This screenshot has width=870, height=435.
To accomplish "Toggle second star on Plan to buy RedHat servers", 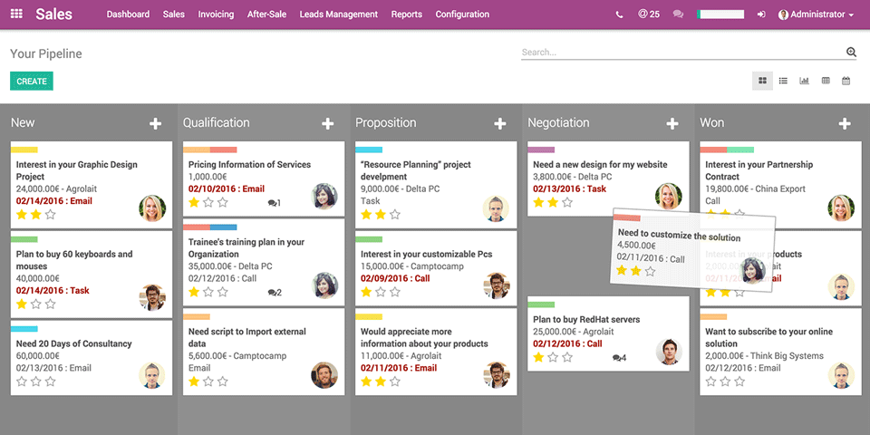I will pos(553,357).
